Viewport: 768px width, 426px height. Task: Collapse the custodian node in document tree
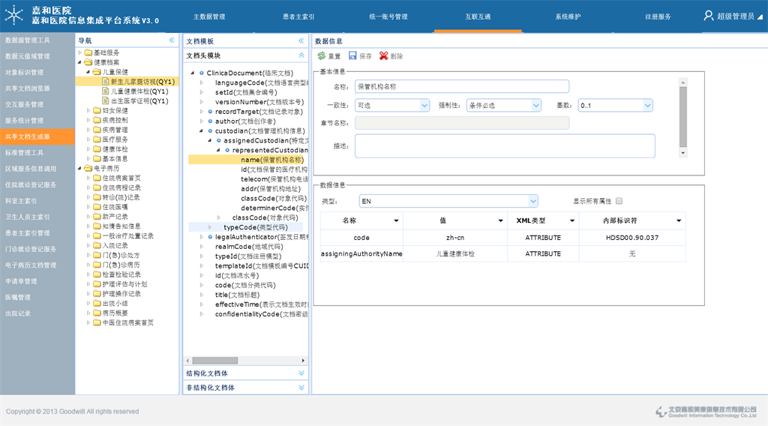pyautogui.click(x=202, y=130)
